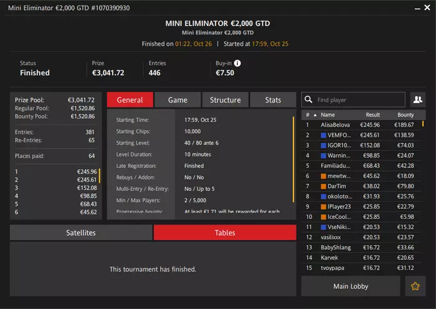
Task: Sort by Result column header
Action: click(372, 115)
